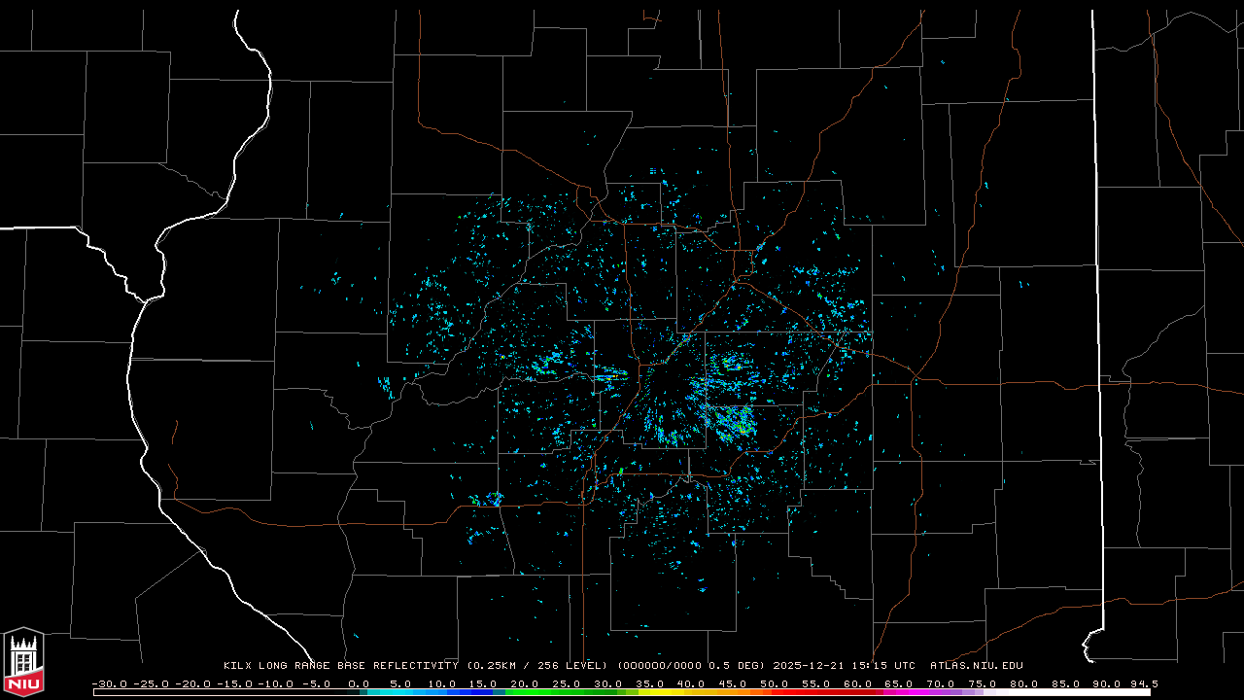
Task: Click the 80.0 scale label
Action: coord(1023,683)
